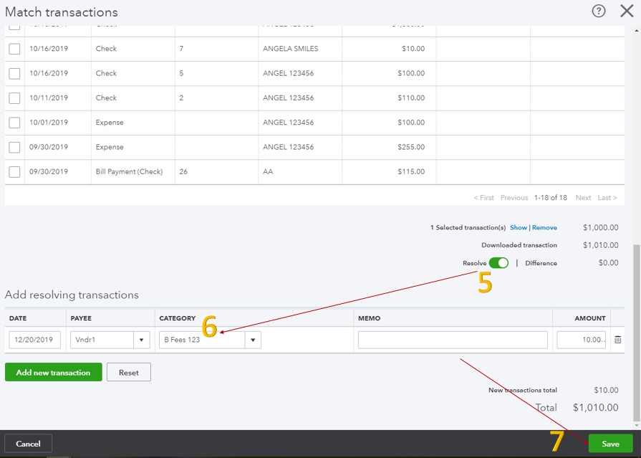The image size is (641, 458).
Task: Check the 10/16/2019 Check for $10.00
Action: coord(15,48)
